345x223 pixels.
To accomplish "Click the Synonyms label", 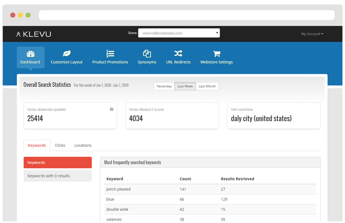I will 147,62.
